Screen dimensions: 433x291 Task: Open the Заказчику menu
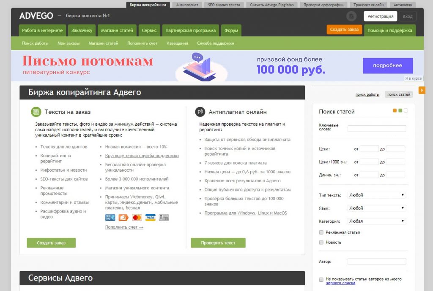[x=82, y=30]
